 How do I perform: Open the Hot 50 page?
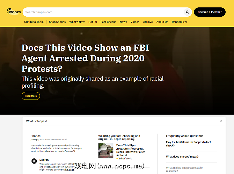(93, 22)
